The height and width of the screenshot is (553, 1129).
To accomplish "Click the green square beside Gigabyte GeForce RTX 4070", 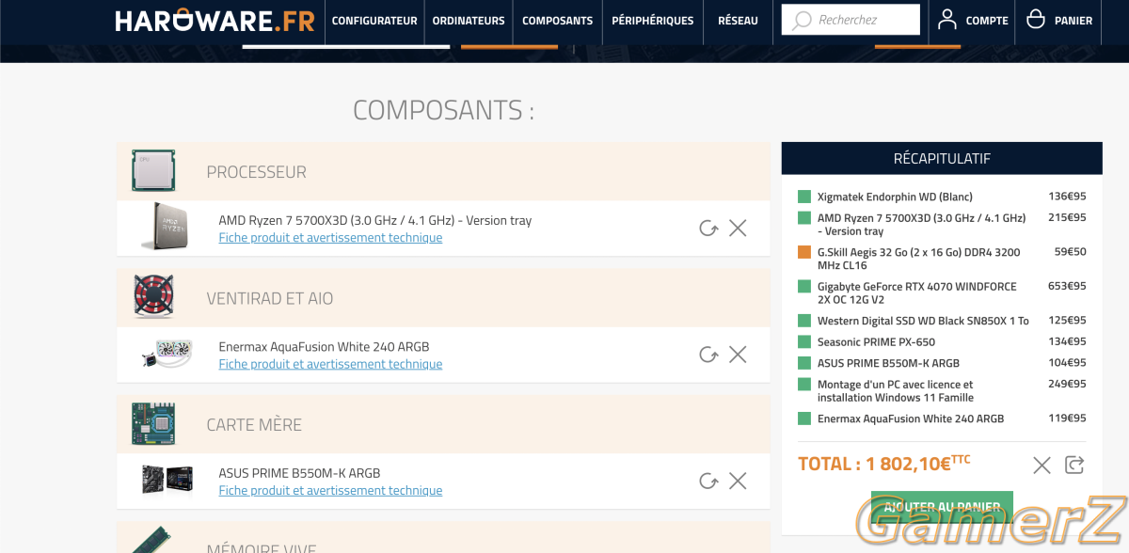I will (x=804, y=286).
